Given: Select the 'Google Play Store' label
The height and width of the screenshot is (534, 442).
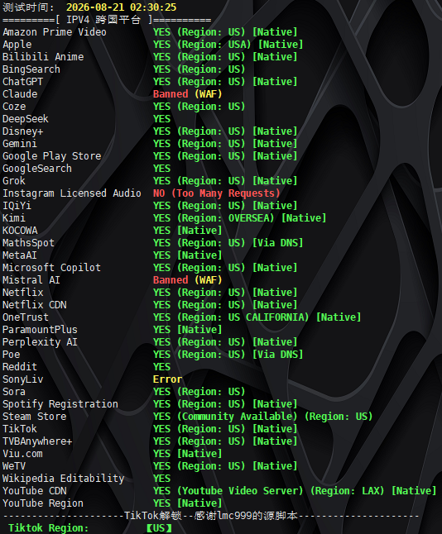Looking at the screenshot, I should coord(52,156).
